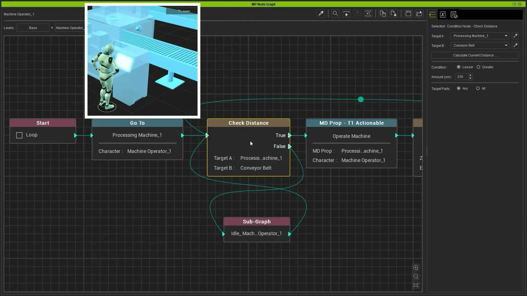
Task: Click the save graph icon
Action: [x=408, y=13]
